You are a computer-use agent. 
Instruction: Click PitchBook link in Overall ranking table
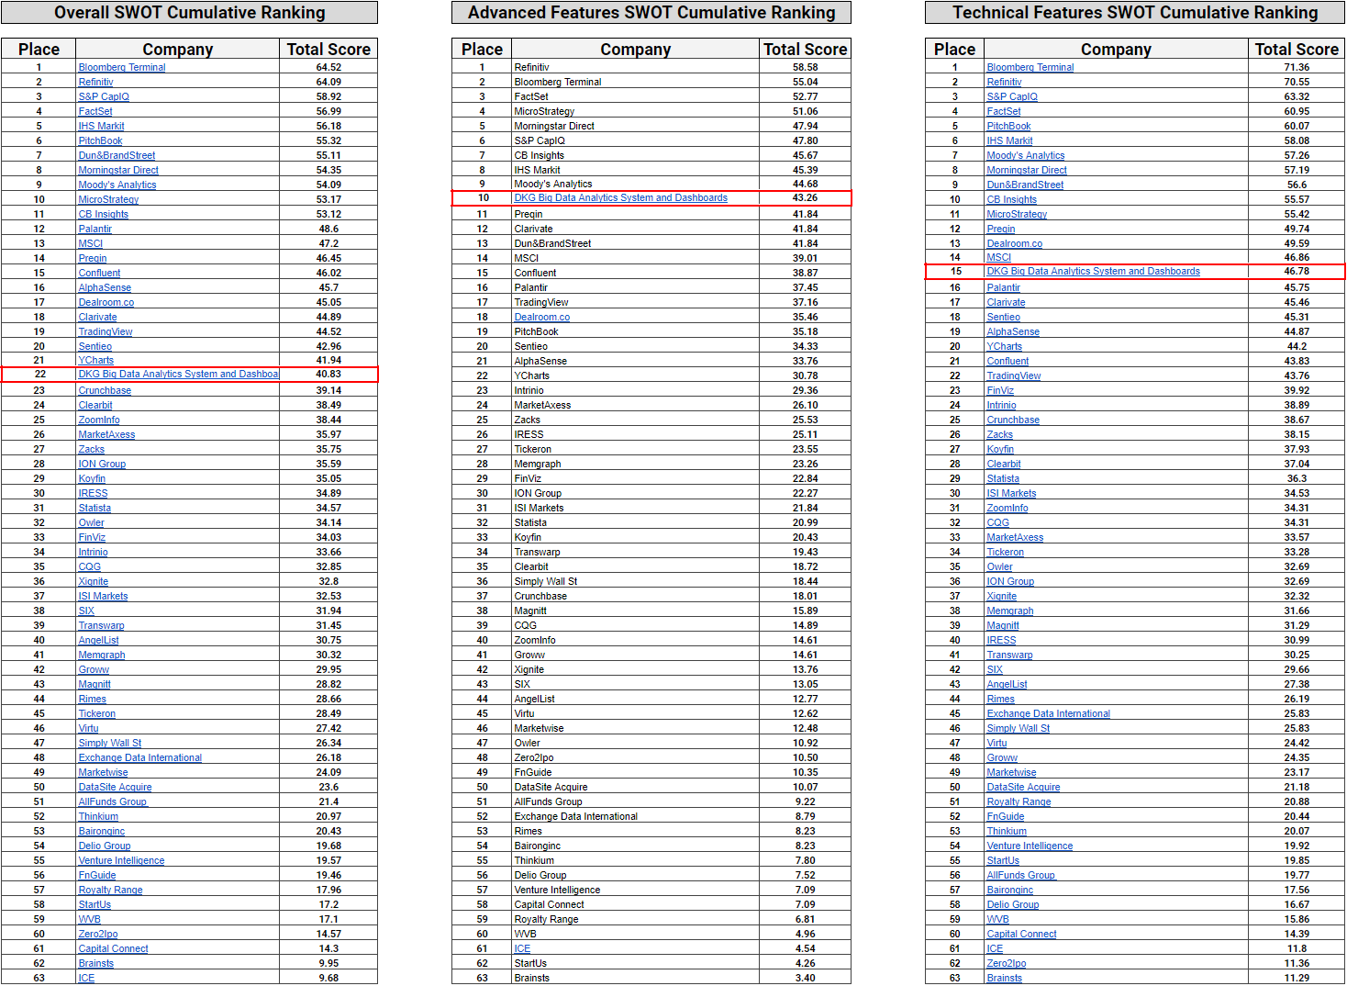(x=100, y=140)
